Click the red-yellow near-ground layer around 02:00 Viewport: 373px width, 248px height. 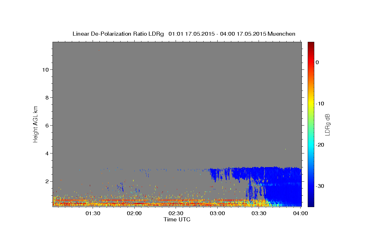pos(135,202)
